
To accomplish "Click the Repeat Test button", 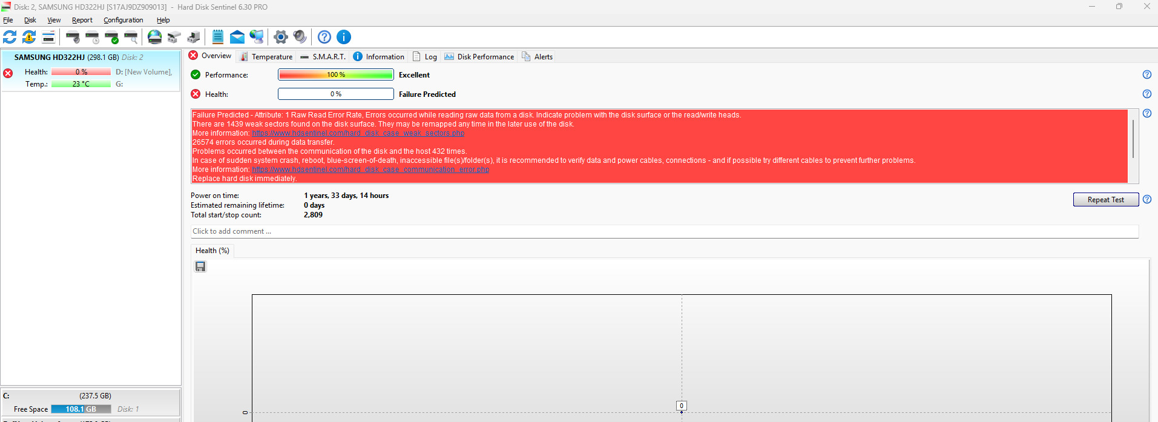I will coord(1106,199).
